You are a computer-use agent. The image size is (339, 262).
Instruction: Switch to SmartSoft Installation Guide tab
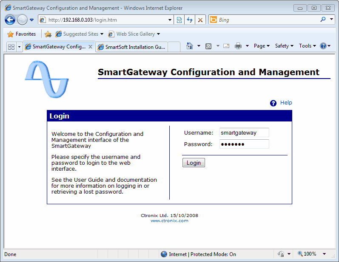click(131, 47)
